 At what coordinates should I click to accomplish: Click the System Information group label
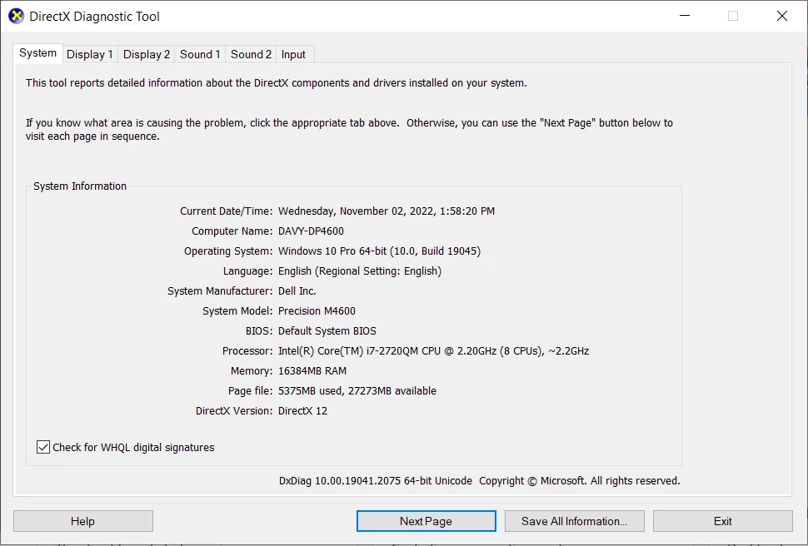(80, 186)
